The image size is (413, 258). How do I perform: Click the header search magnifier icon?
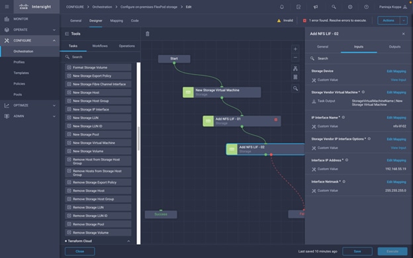point(334,7)
